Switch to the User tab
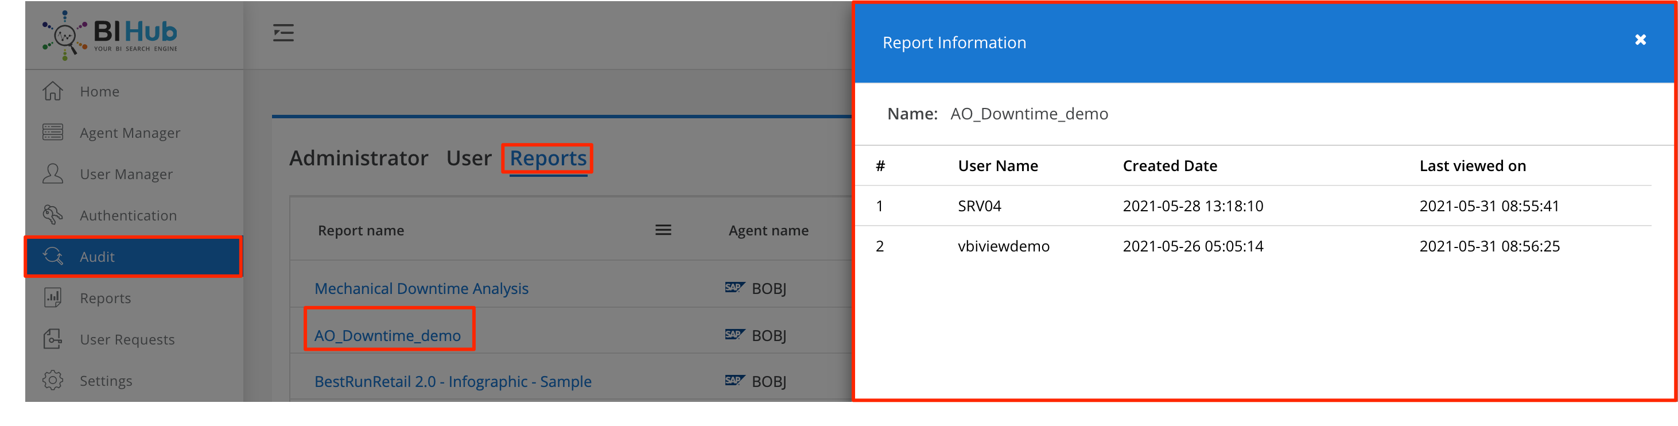This screenshot has height=426, width=1678. tap(469, 158)
